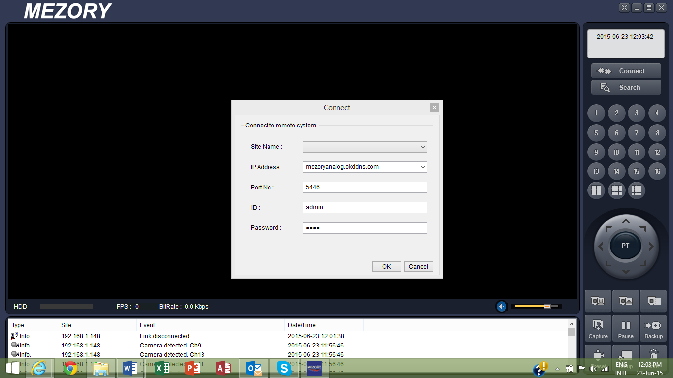Image resolution: width=673 pixels, height=378 pixels.
Task: Click the Event column header
Action: (211, 325)
